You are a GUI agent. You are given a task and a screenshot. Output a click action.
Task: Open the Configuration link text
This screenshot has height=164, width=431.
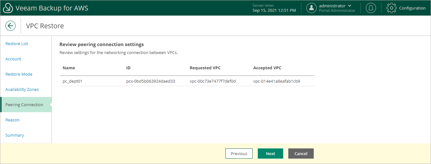pyautogui.click(x=412, y=8)
